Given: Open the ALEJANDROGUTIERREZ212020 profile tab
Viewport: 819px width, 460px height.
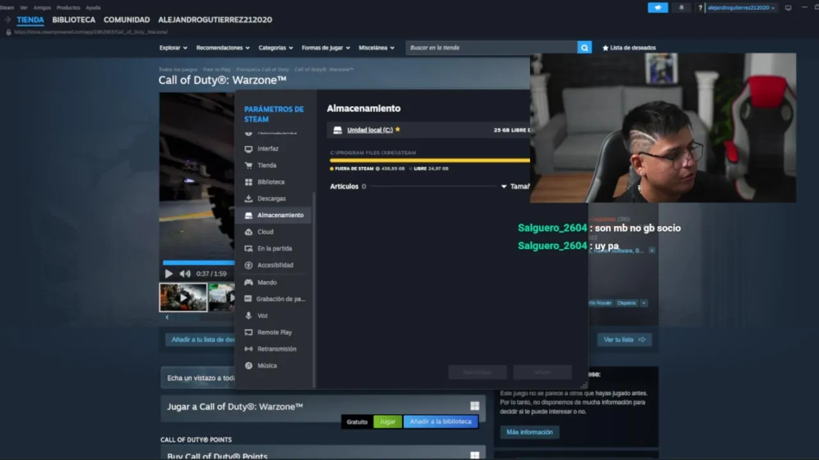Looking at the screenshot, I should click(x=215, y=20).
